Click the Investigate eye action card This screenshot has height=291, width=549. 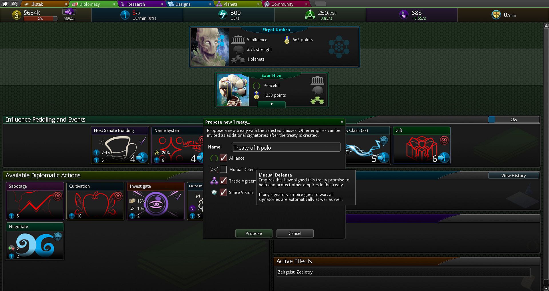tap(156, 201)
